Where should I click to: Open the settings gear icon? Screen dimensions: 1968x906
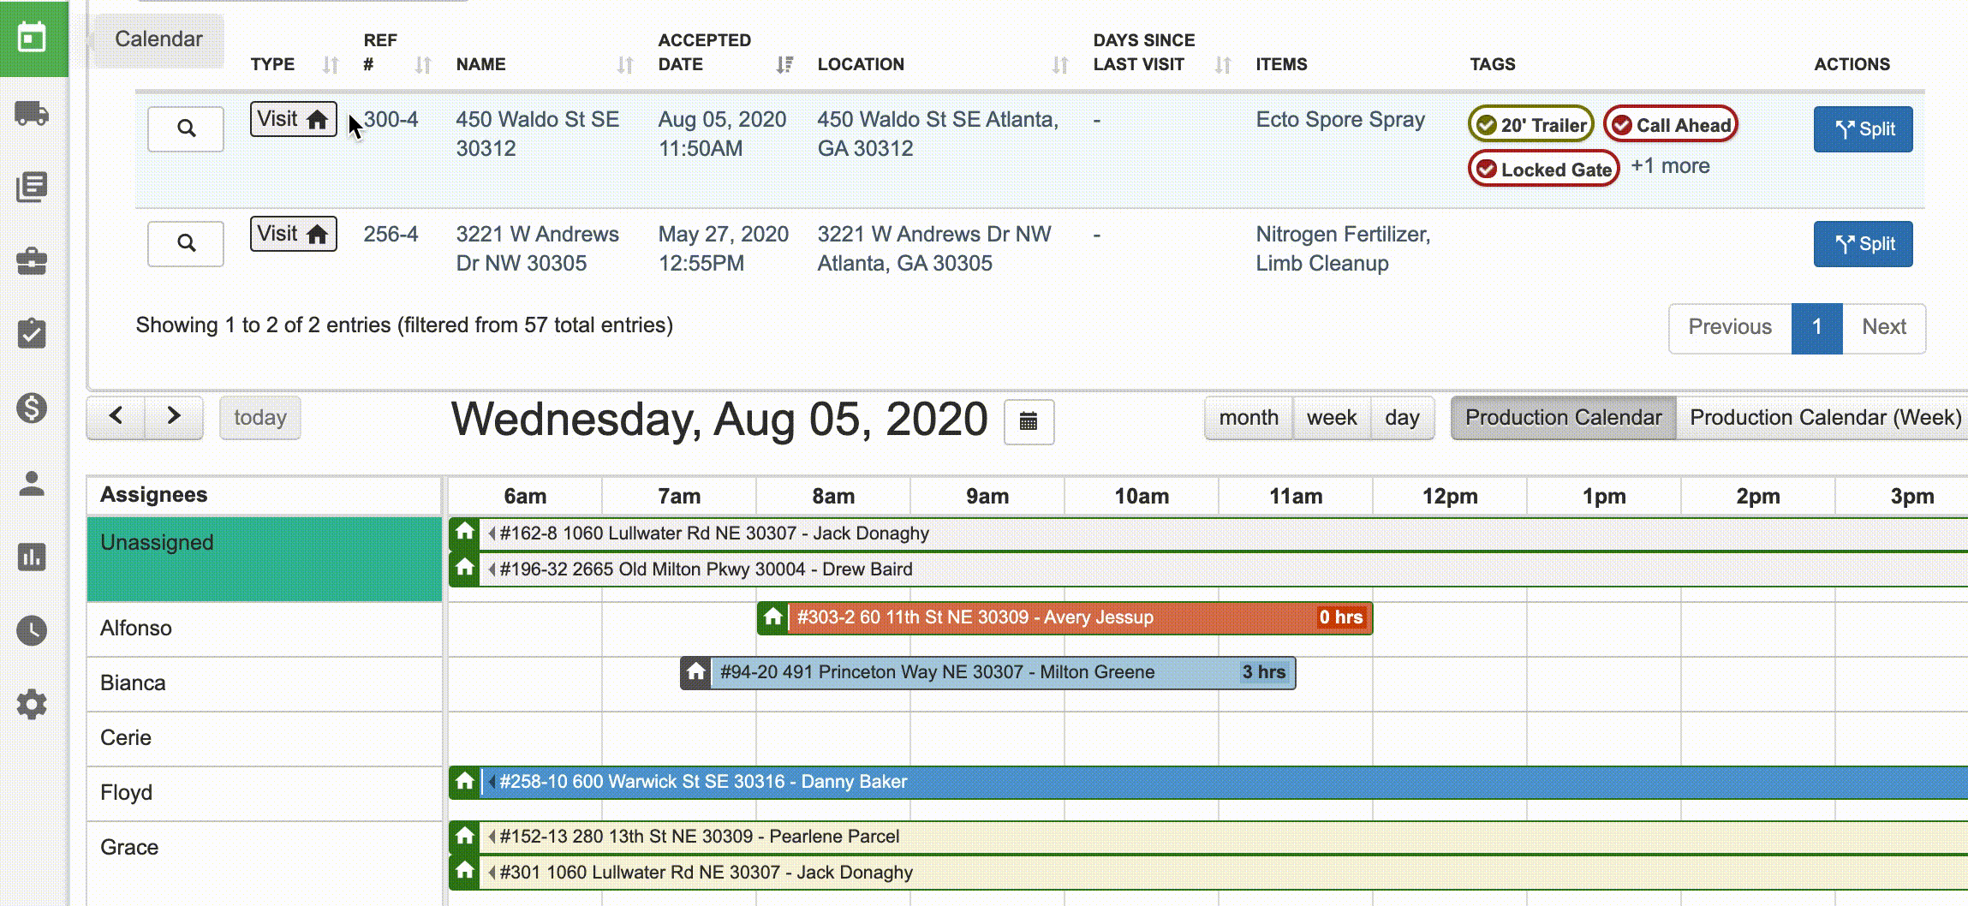[32, 705]
